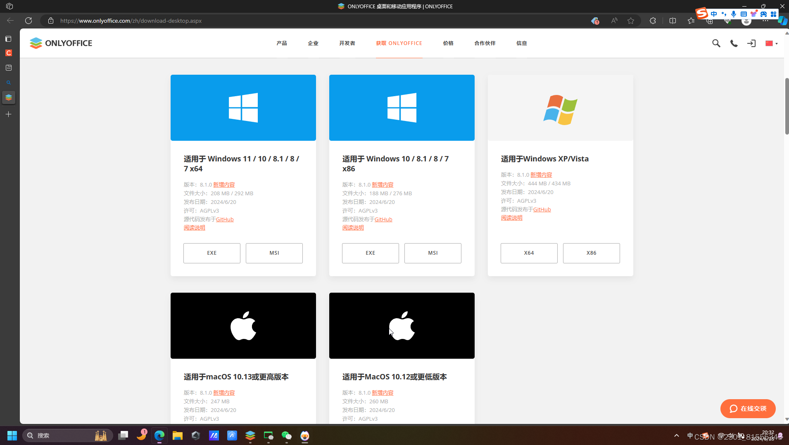Viewport: 789px width, 445px height.
Task: Open GitHub link in Windows x64 card
Action: point(225,219)
